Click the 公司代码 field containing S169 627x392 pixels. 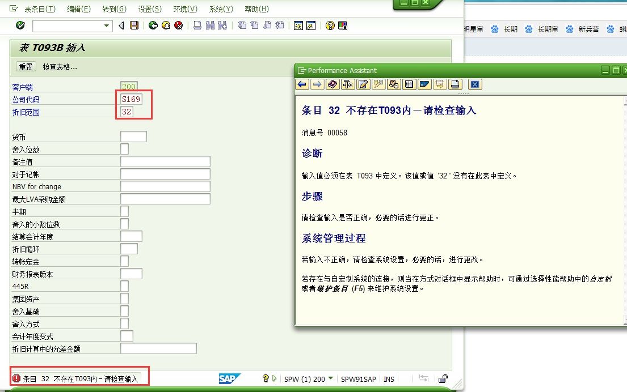click(131, 99)
